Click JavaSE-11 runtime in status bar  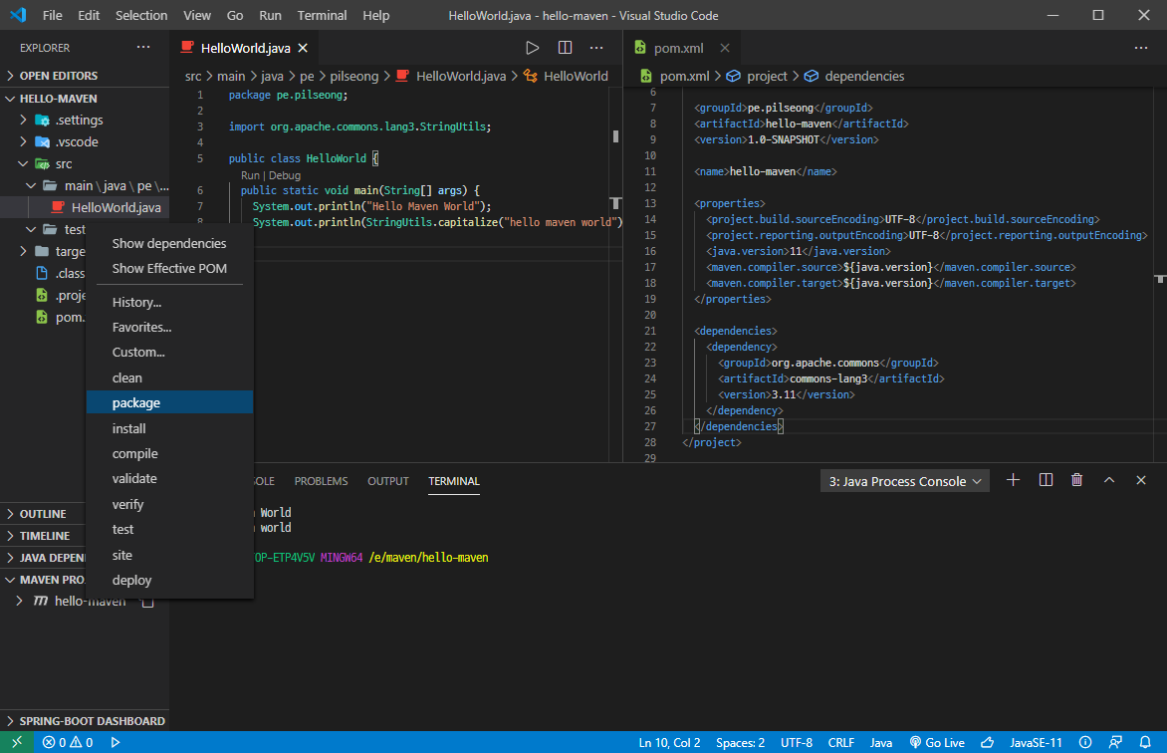click(1036, 743)
